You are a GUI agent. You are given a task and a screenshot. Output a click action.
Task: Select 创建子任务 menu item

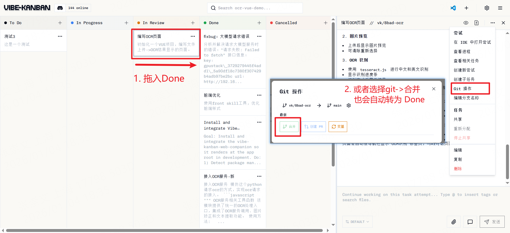472,79
